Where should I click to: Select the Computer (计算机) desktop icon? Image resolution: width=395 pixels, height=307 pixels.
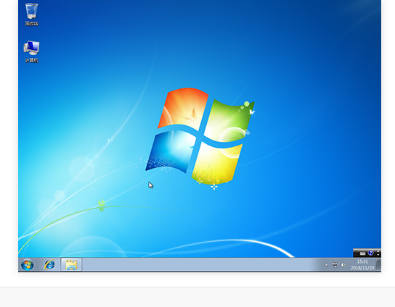click(x=31, y=51)
